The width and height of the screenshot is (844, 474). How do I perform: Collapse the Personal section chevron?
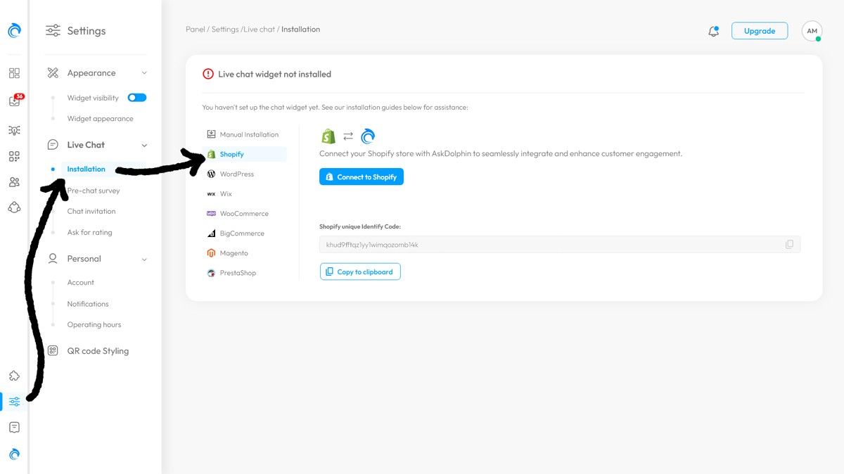point(144,260)
